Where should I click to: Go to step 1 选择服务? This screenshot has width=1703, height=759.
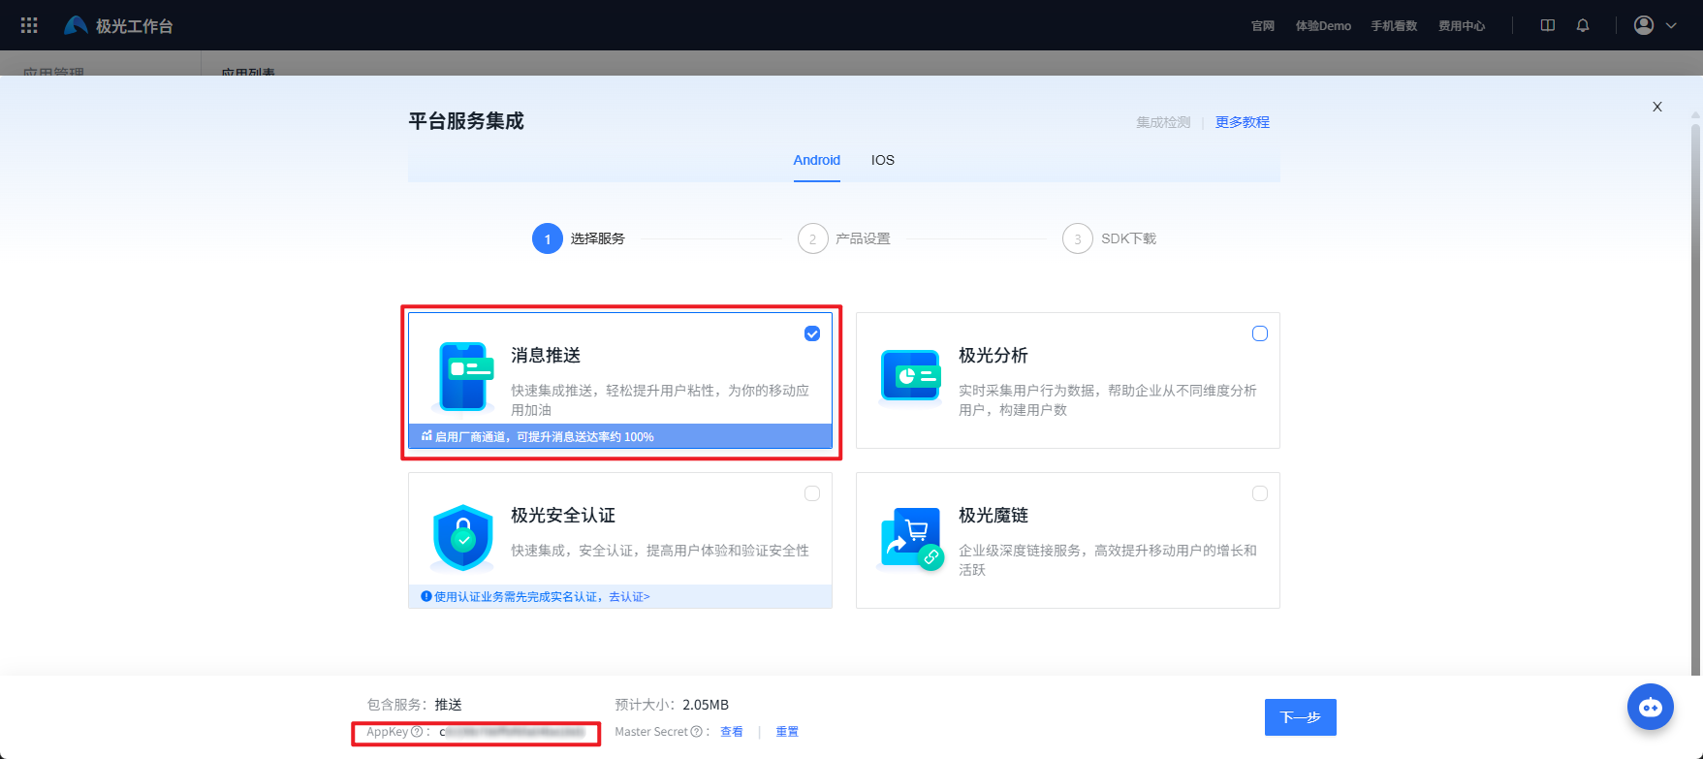(x=579, y=238)
